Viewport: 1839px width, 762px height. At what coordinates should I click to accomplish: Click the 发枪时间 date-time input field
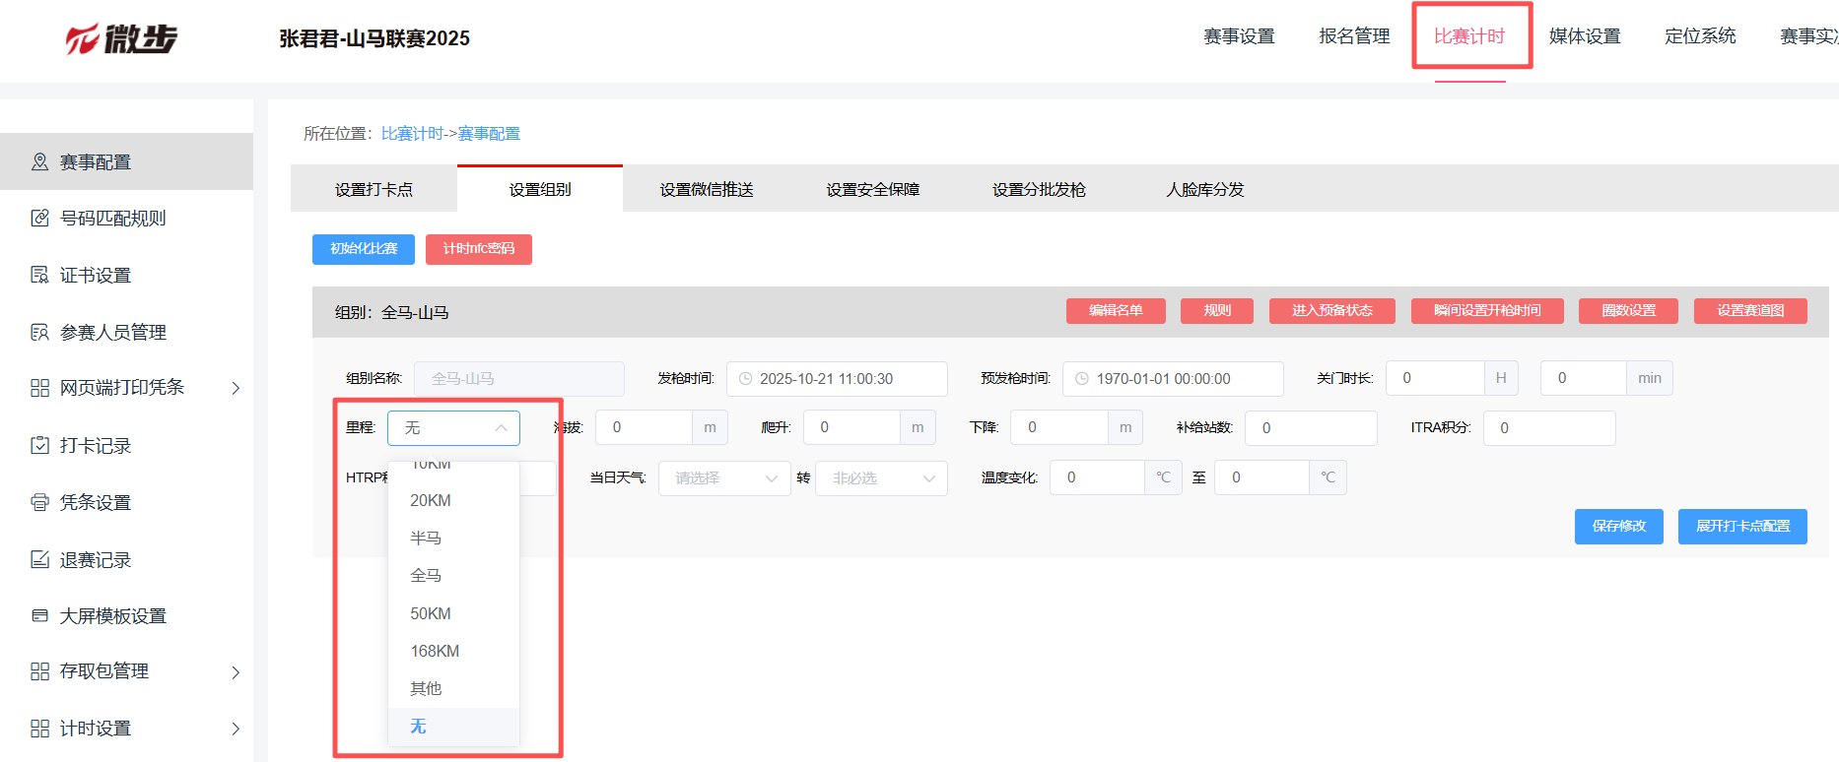pos(837,379)
